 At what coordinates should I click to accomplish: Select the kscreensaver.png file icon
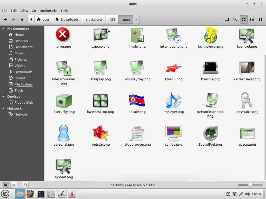[x=247, y=68]
